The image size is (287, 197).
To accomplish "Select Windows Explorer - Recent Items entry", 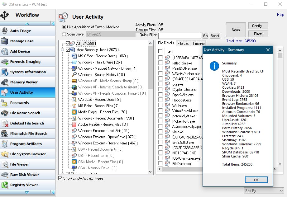I will (x=108, y=143).
